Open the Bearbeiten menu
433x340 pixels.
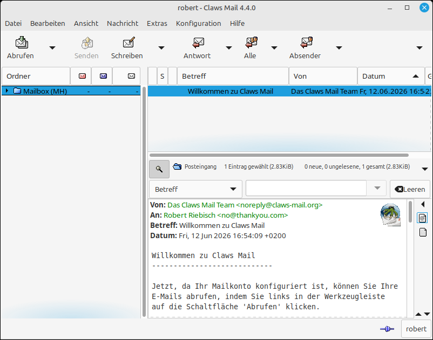(48, 23)
